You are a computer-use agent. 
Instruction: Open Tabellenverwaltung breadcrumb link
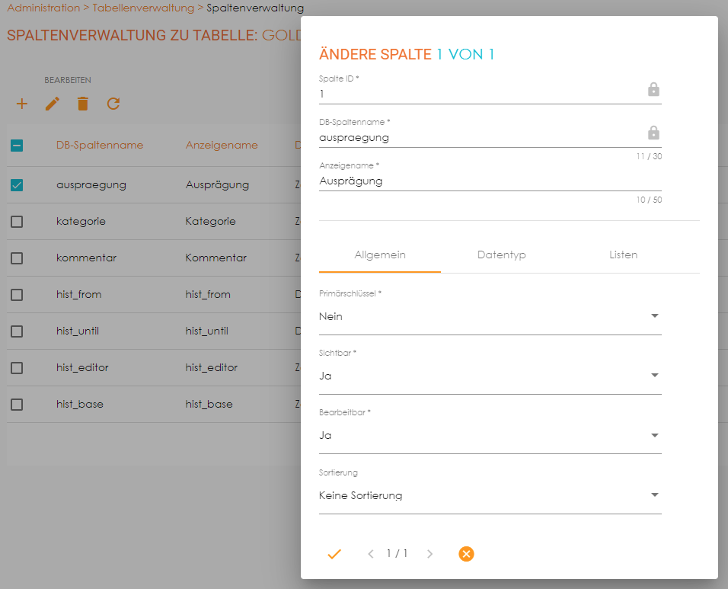pyautogui.click(x=143, y=8)
